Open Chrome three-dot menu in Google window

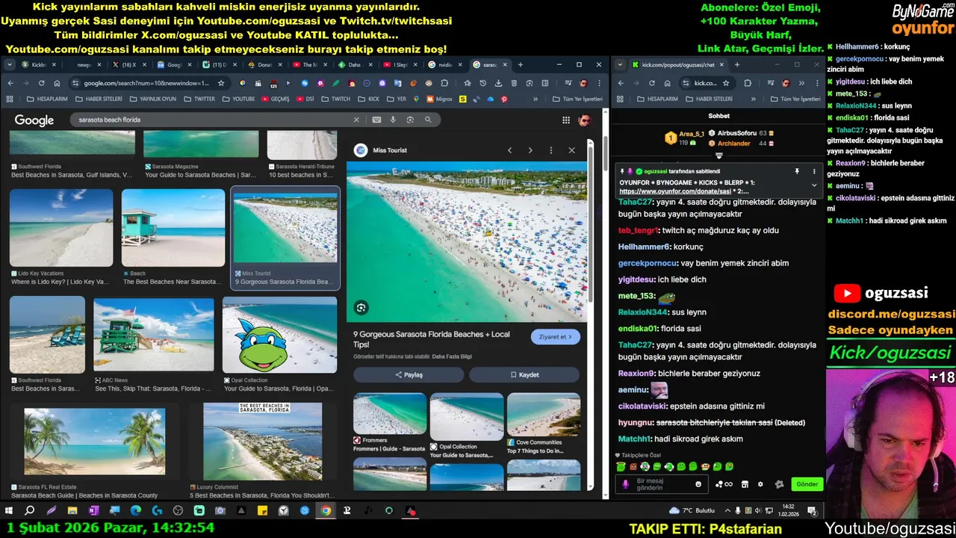coord(599,83)
